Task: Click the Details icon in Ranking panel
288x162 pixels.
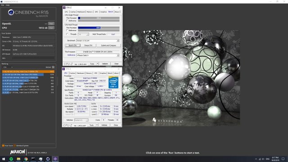Action: point(53,67)
